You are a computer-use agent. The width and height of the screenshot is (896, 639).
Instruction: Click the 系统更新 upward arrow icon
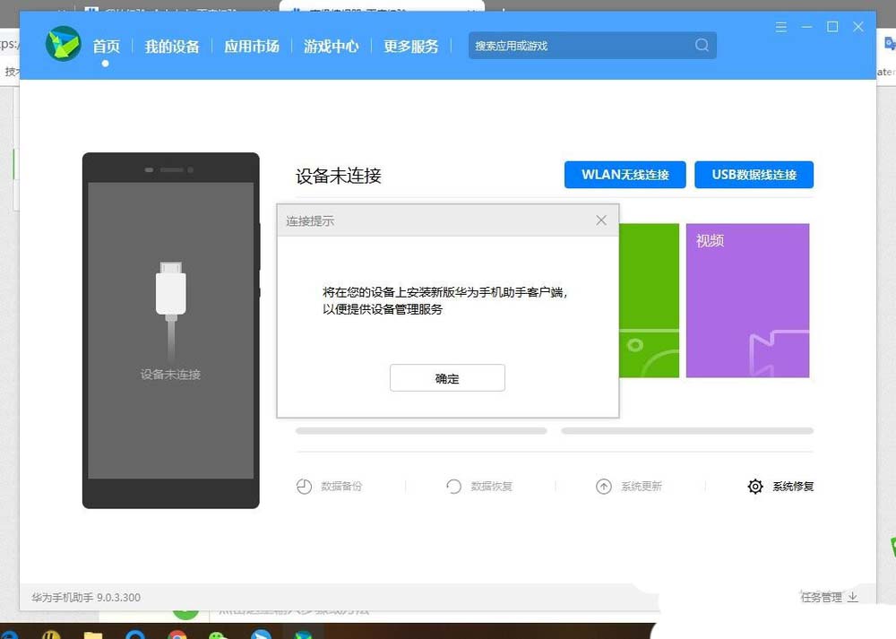pos(603,487)
